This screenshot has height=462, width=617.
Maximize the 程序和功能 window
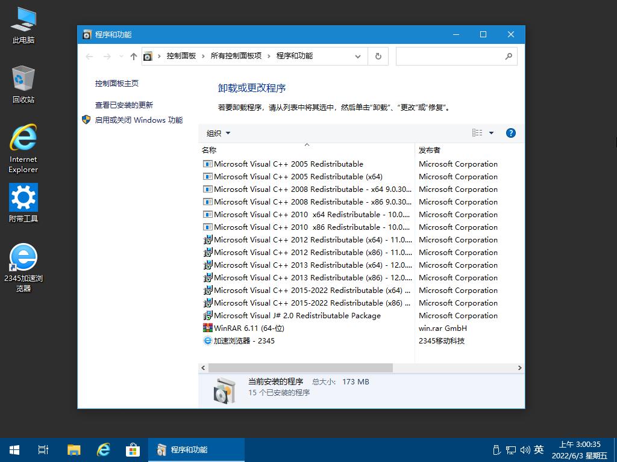pos(483,34)
